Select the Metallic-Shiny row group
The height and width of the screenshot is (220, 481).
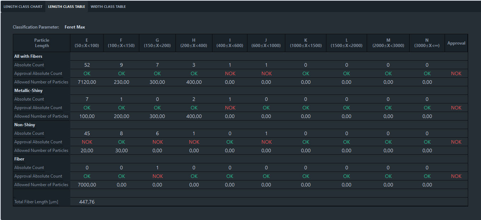click(x=28, y=91)
